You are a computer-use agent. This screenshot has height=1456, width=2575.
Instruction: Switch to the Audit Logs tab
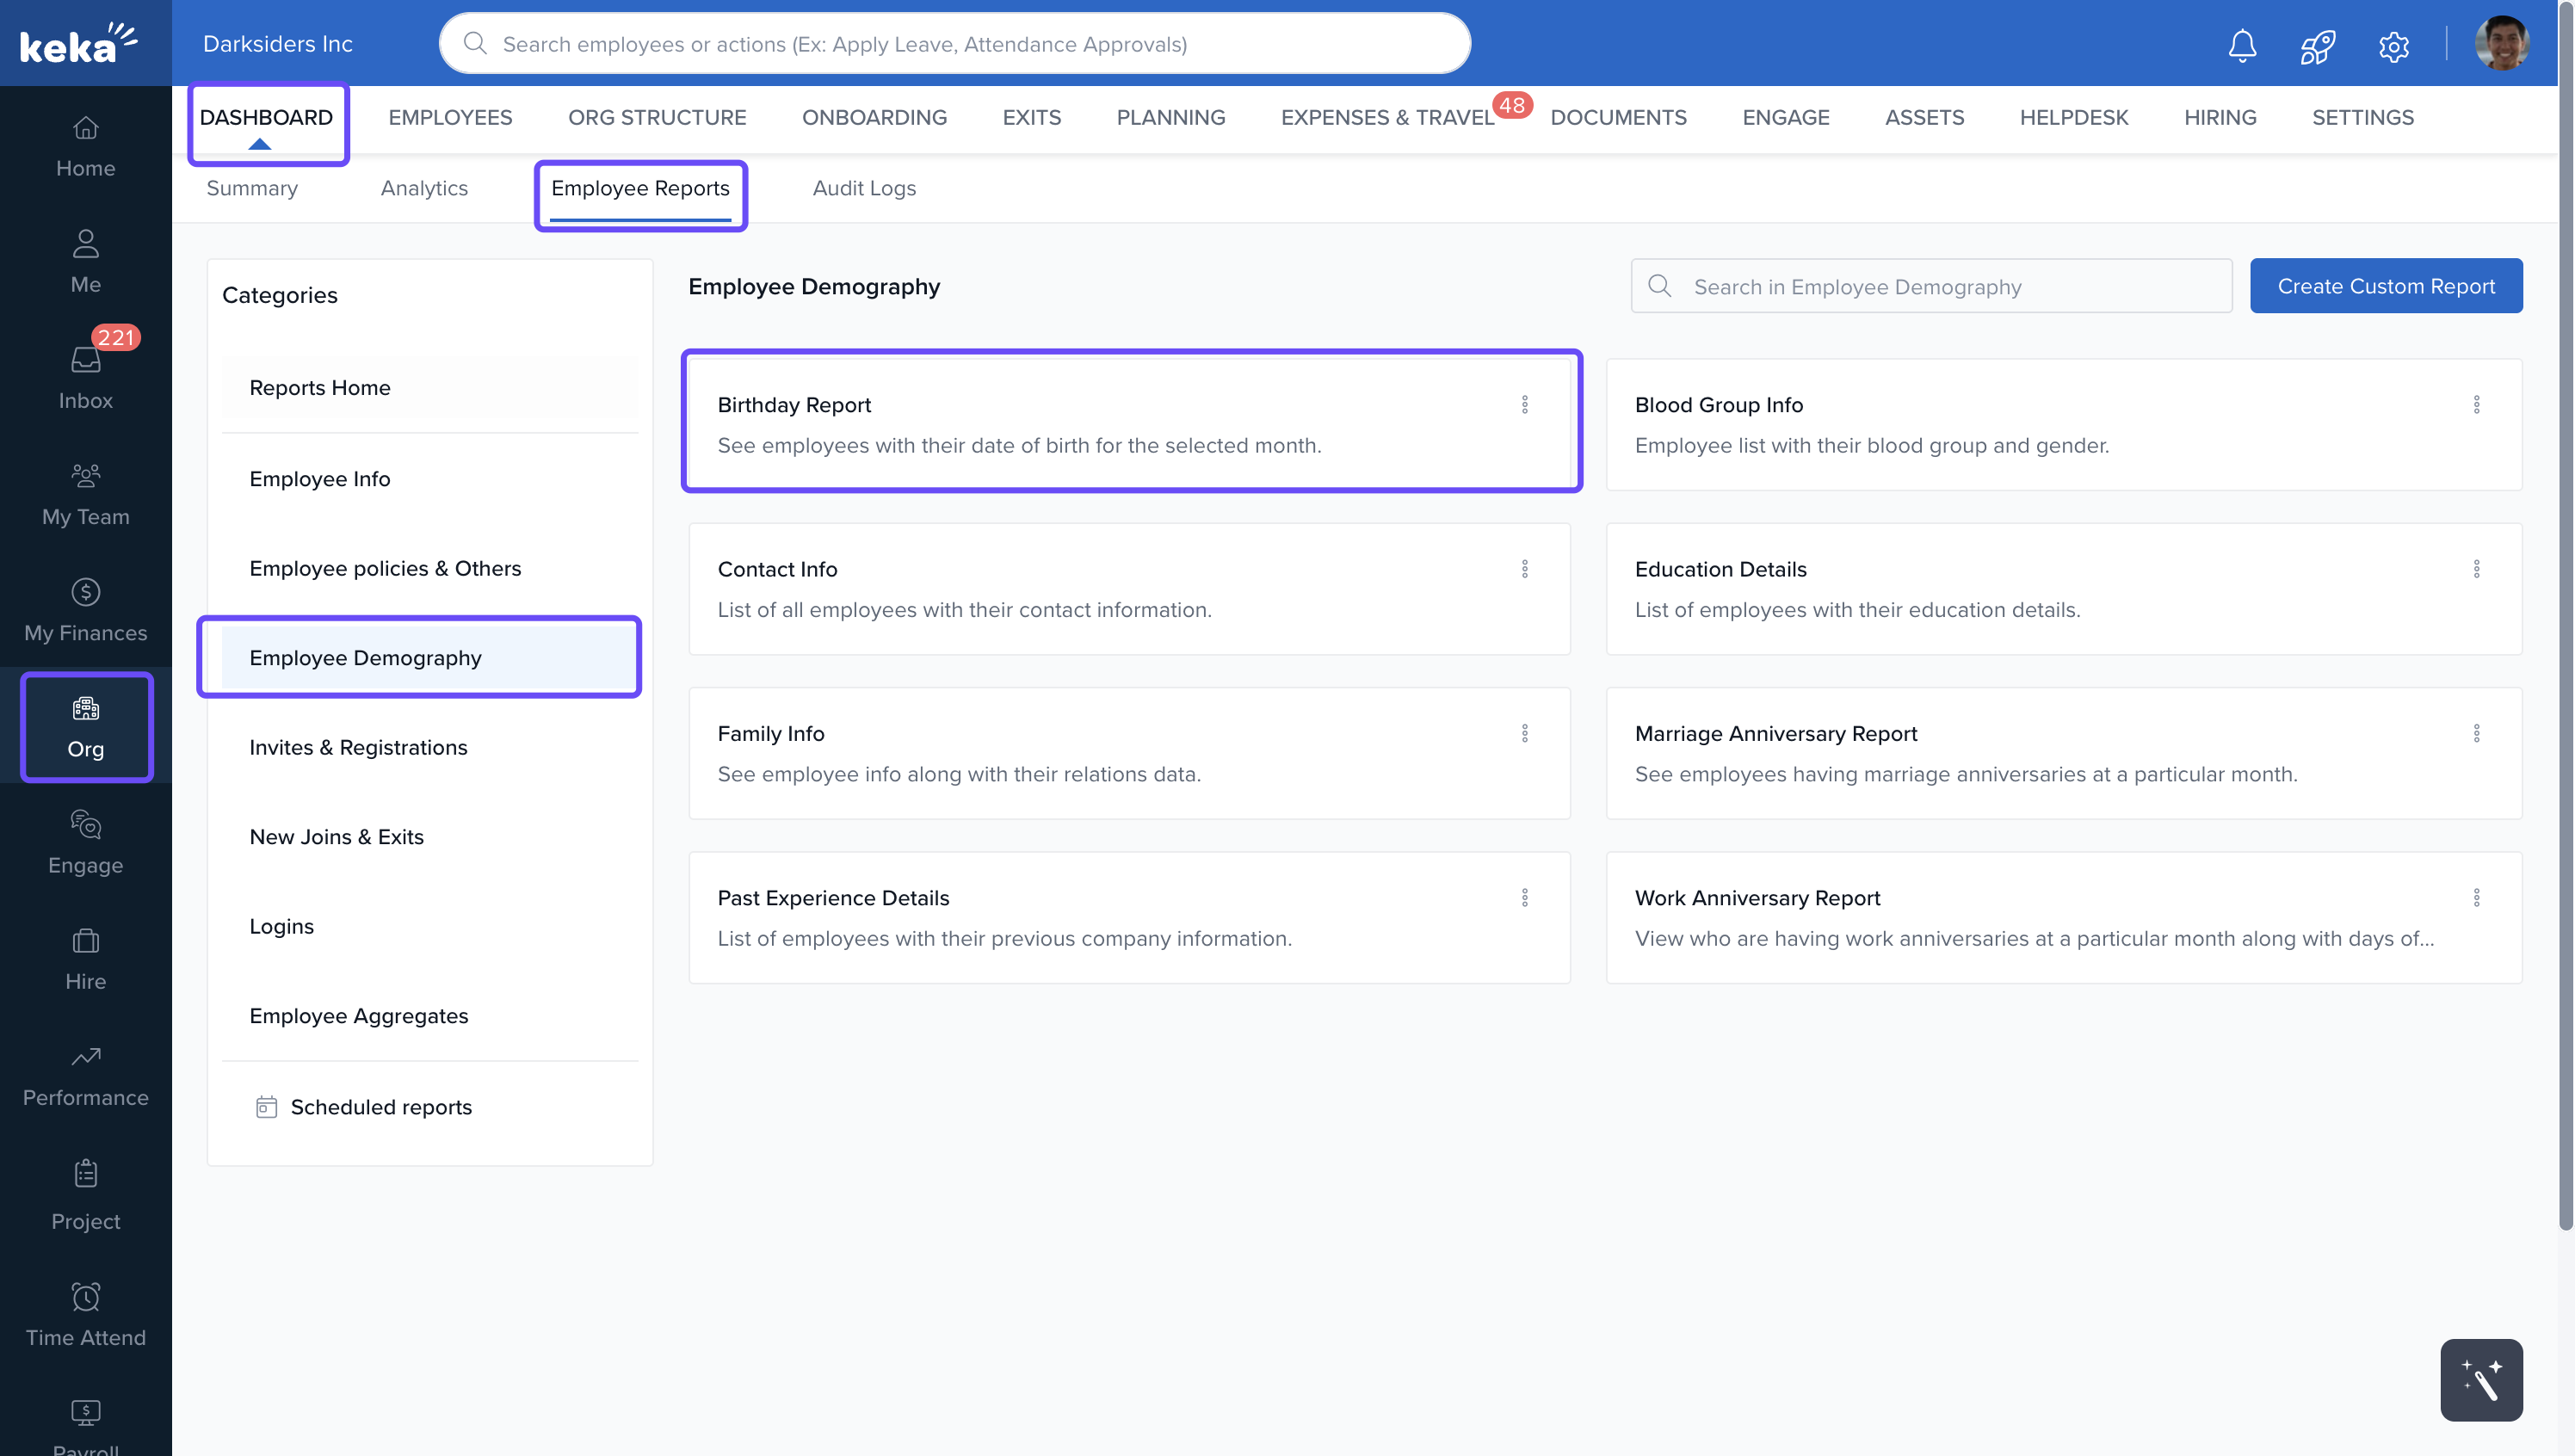864,188
